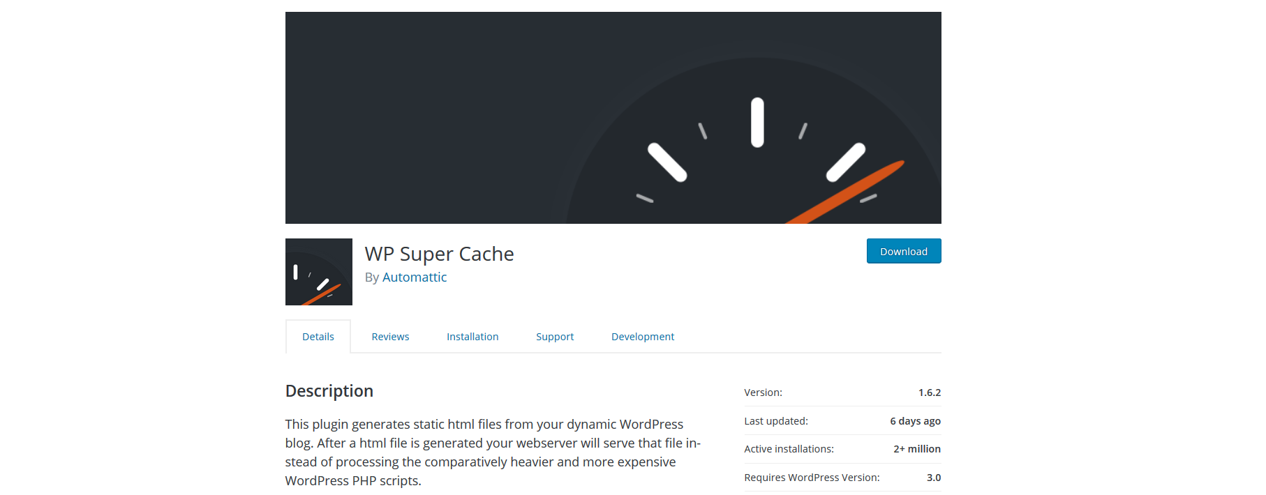Click the '6 days ago' last updated value
This screenshot has height=495, width=1266.
pos(915,421)
